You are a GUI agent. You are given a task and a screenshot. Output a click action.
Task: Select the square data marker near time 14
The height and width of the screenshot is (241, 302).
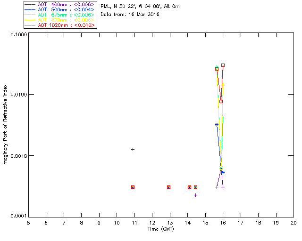coord(189,187)
